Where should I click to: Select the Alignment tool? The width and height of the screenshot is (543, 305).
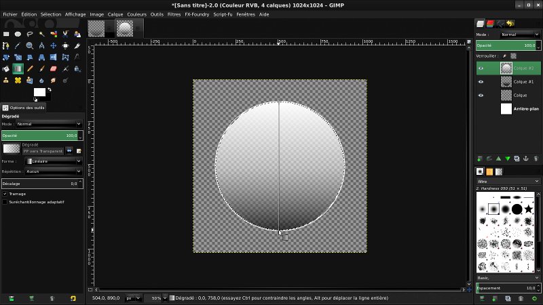65,45
